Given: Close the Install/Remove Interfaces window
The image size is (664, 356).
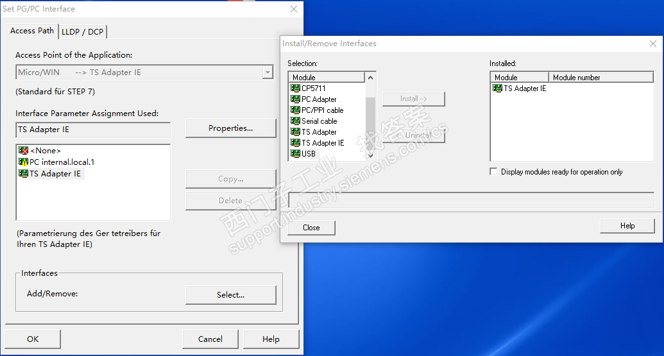Looking at the screenshot, I should tap(652, 44).
